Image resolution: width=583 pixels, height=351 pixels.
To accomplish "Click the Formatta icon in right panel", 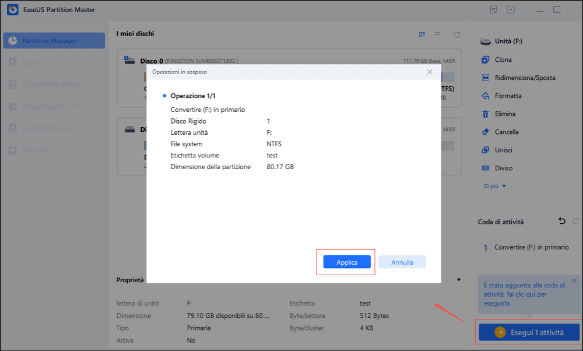I will click(x=485, y=96).
